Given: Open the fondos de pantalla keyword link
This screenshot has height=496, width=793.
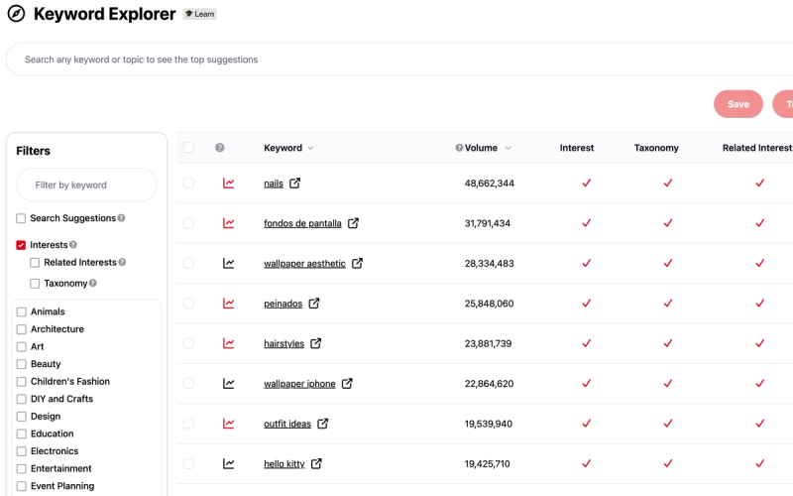Looking at the screenshot, I should pos(302,224).
